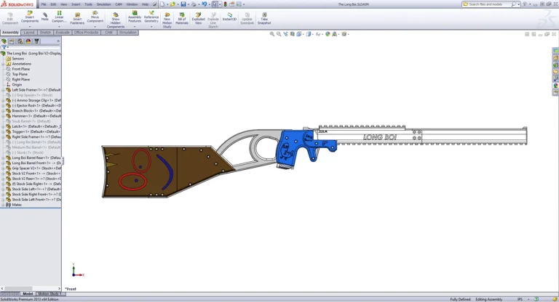Click the Take Snapshot icon

264,17
